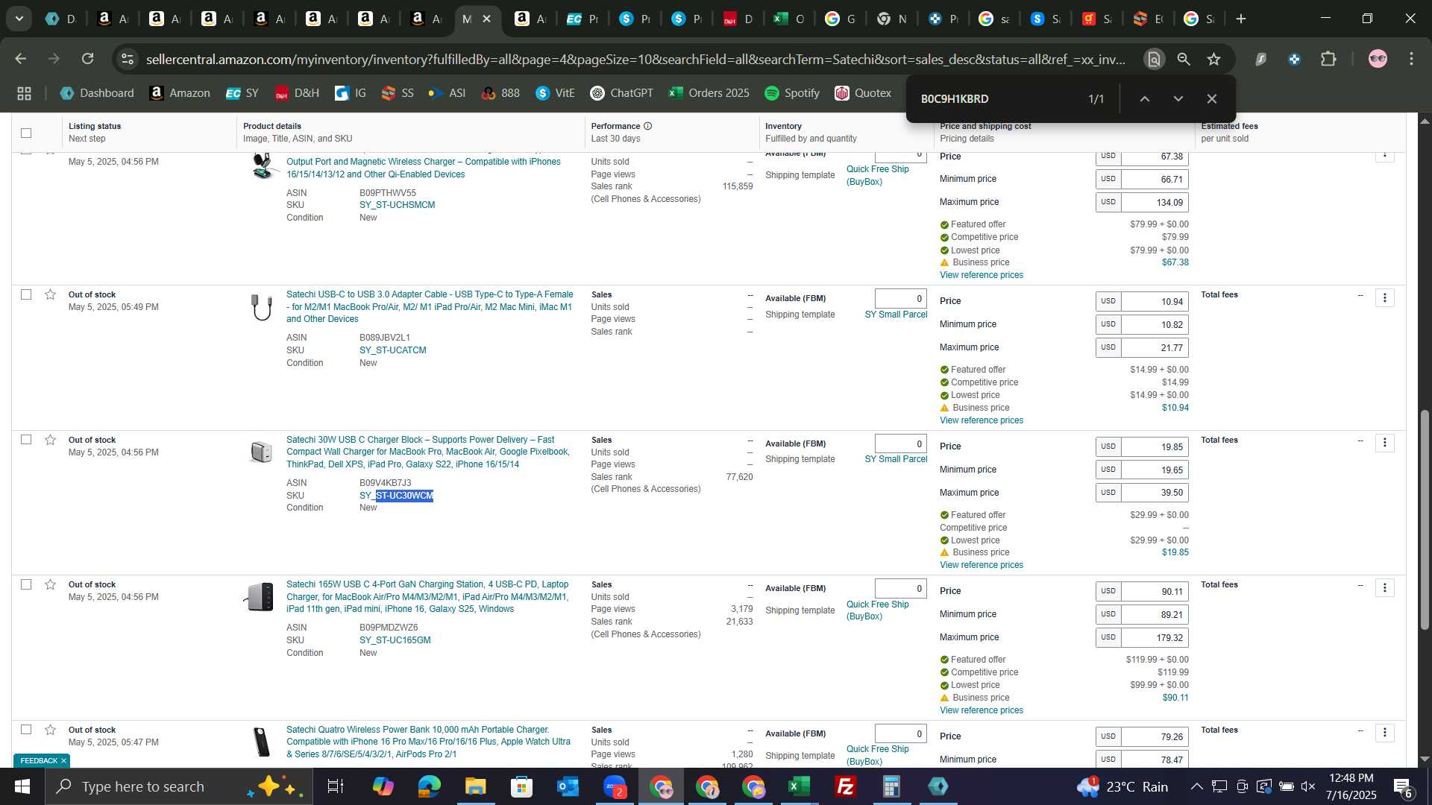
Task: Go back to previous page
Action: pos(21,59)
